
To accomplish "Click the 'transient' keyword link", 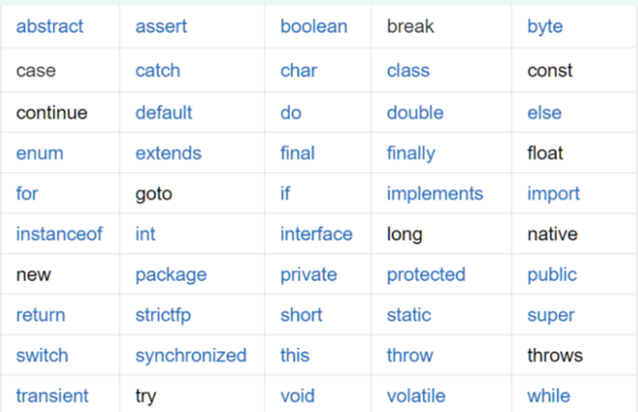I will tap(51, 396).
